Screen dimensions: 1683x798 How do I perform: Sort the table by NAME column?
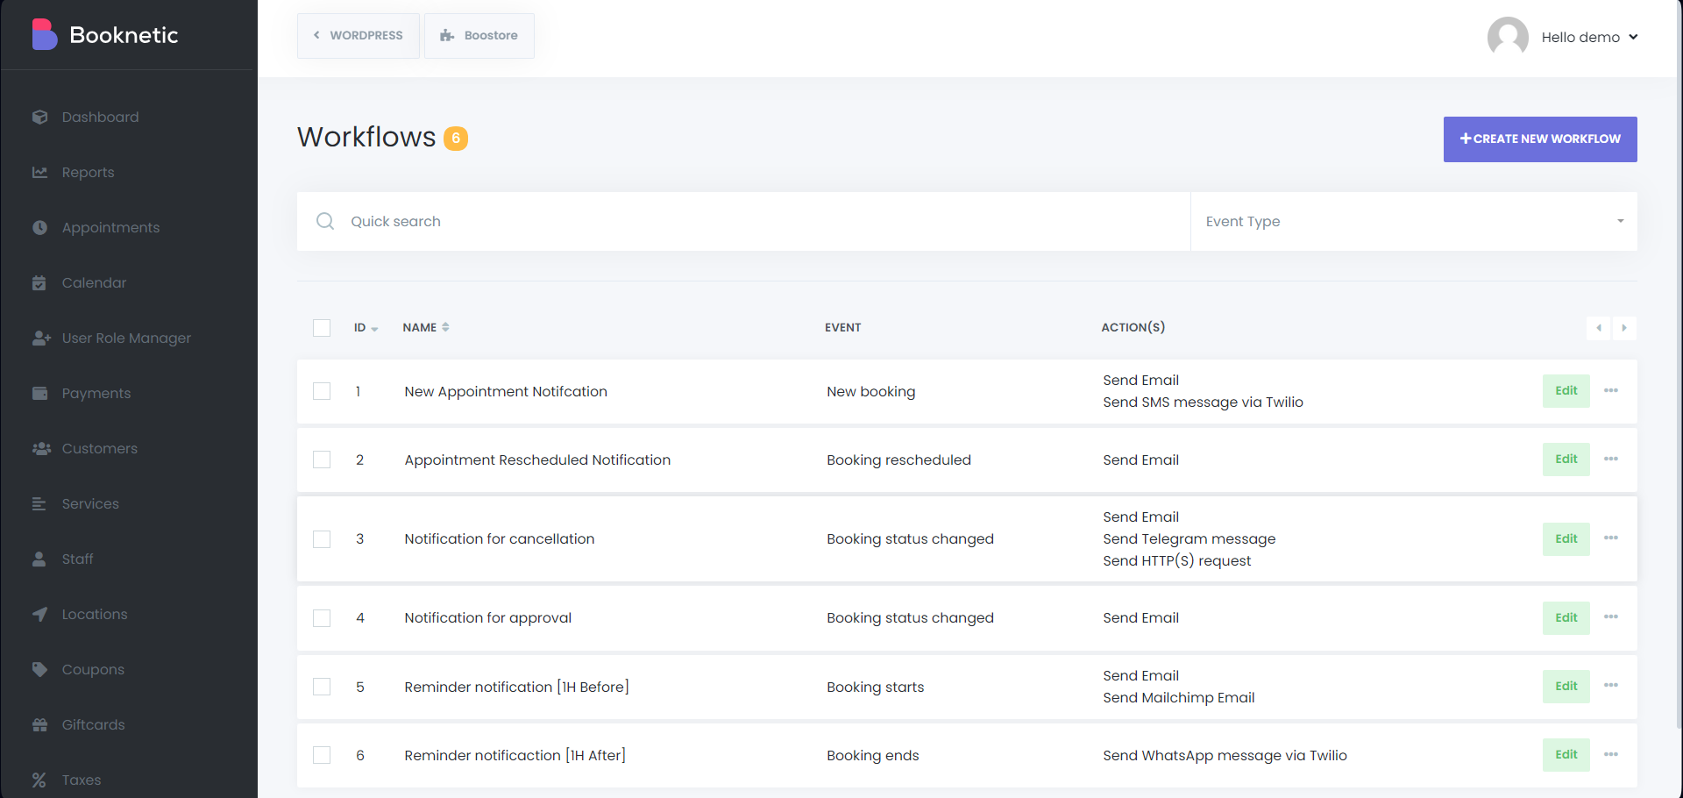click(426, 328)
